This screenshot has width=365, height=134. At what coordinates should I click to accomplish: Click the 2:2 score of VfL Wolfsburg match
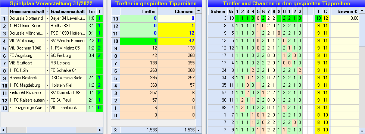click(91, 41)
